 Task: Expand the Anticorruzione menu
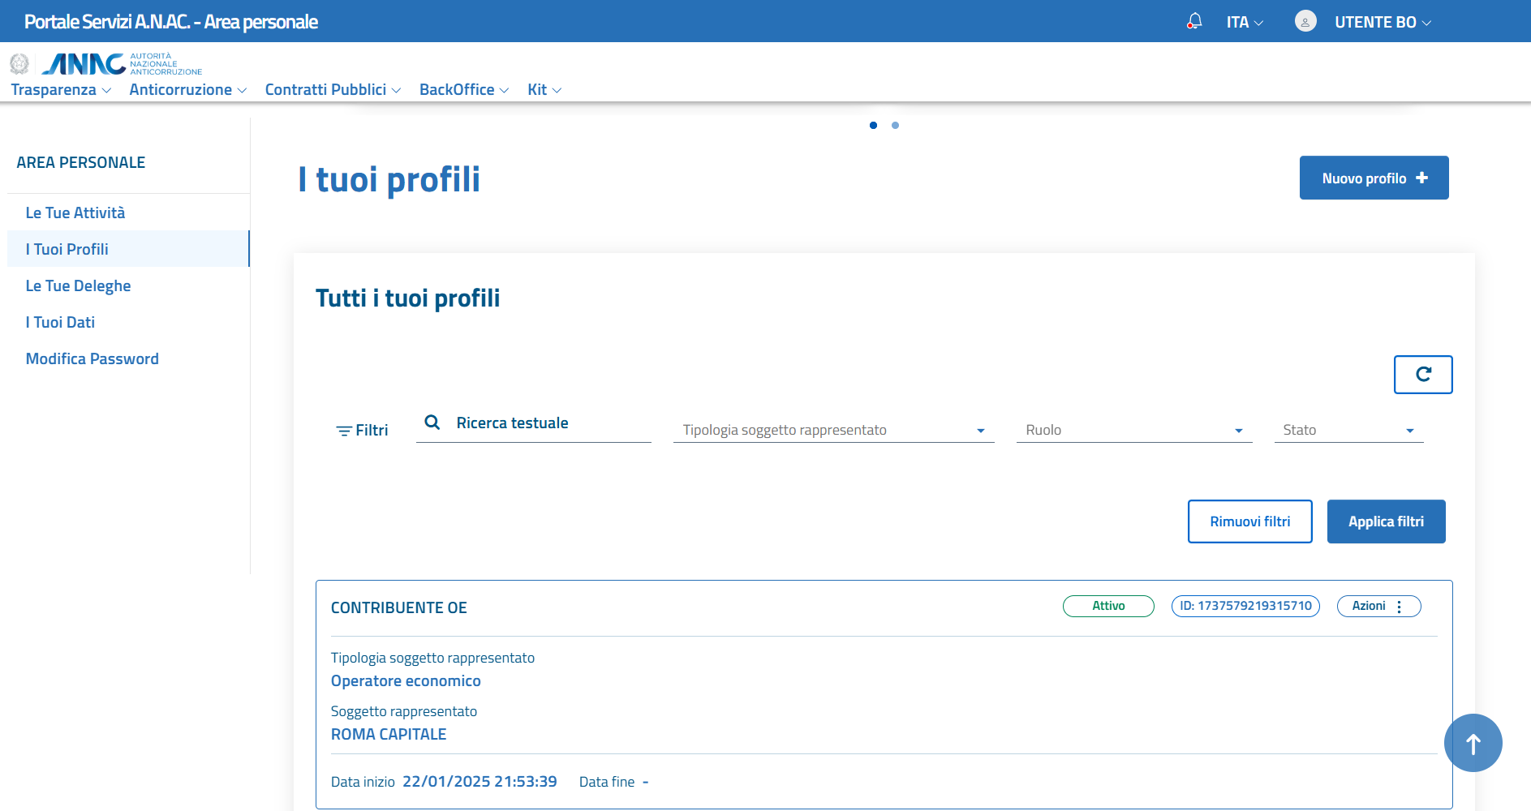click(x=187, y=90)
